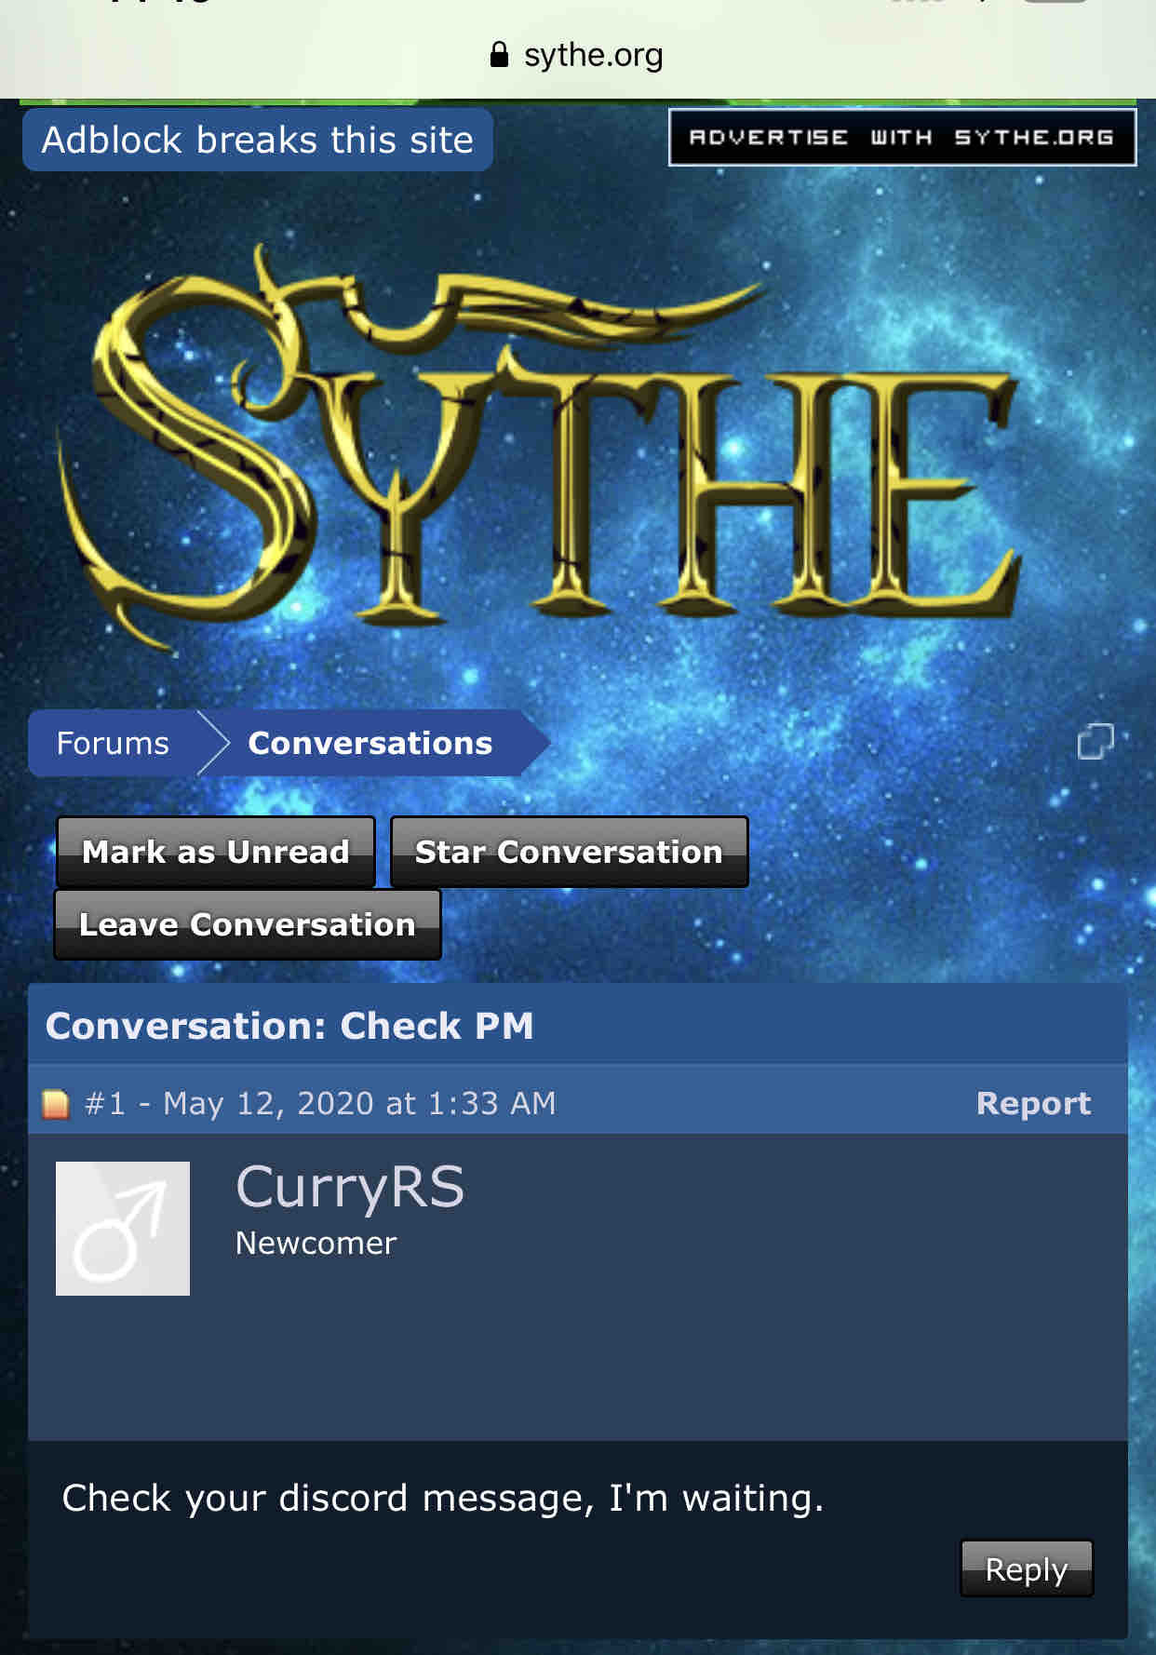Tap the padlock icon beside sythe.org

[x=499, y=55]
